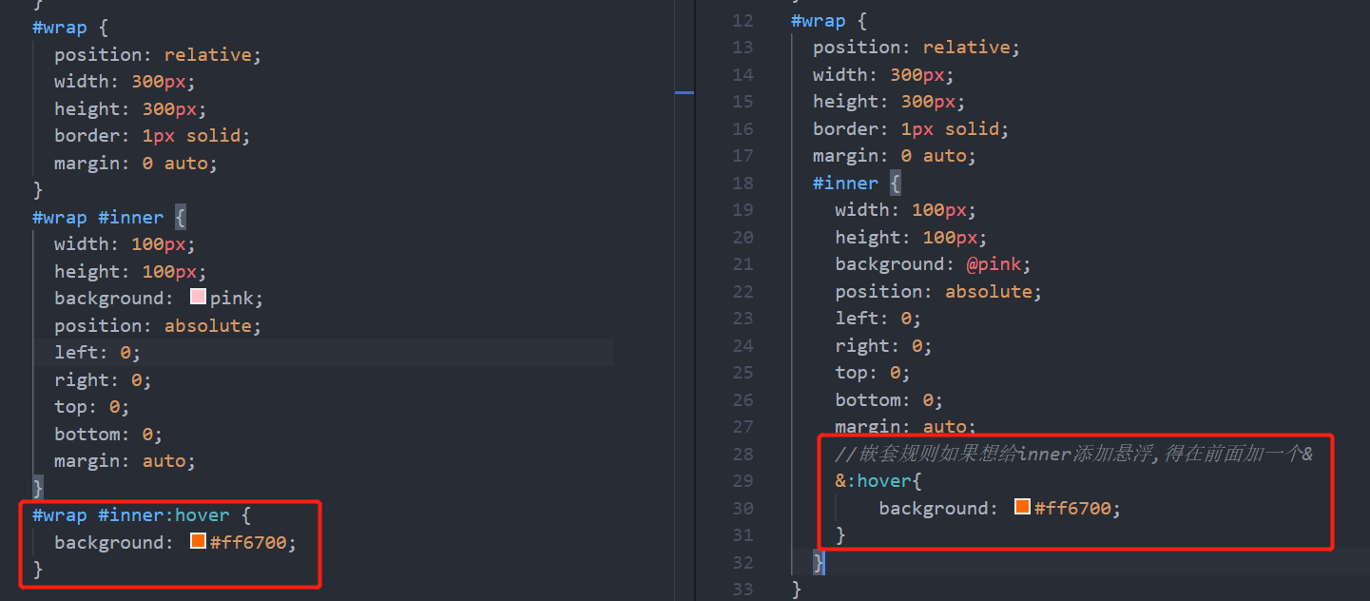Select gutter line number 29
Image resolution: width=1370 pixels, height=601 pixels.
[743, 480]
